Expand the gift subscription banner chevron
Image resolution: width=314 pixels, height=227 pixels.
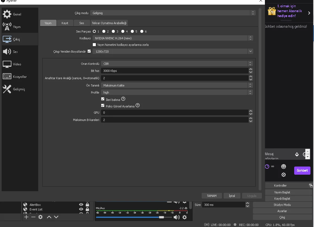tap(309, 13)
